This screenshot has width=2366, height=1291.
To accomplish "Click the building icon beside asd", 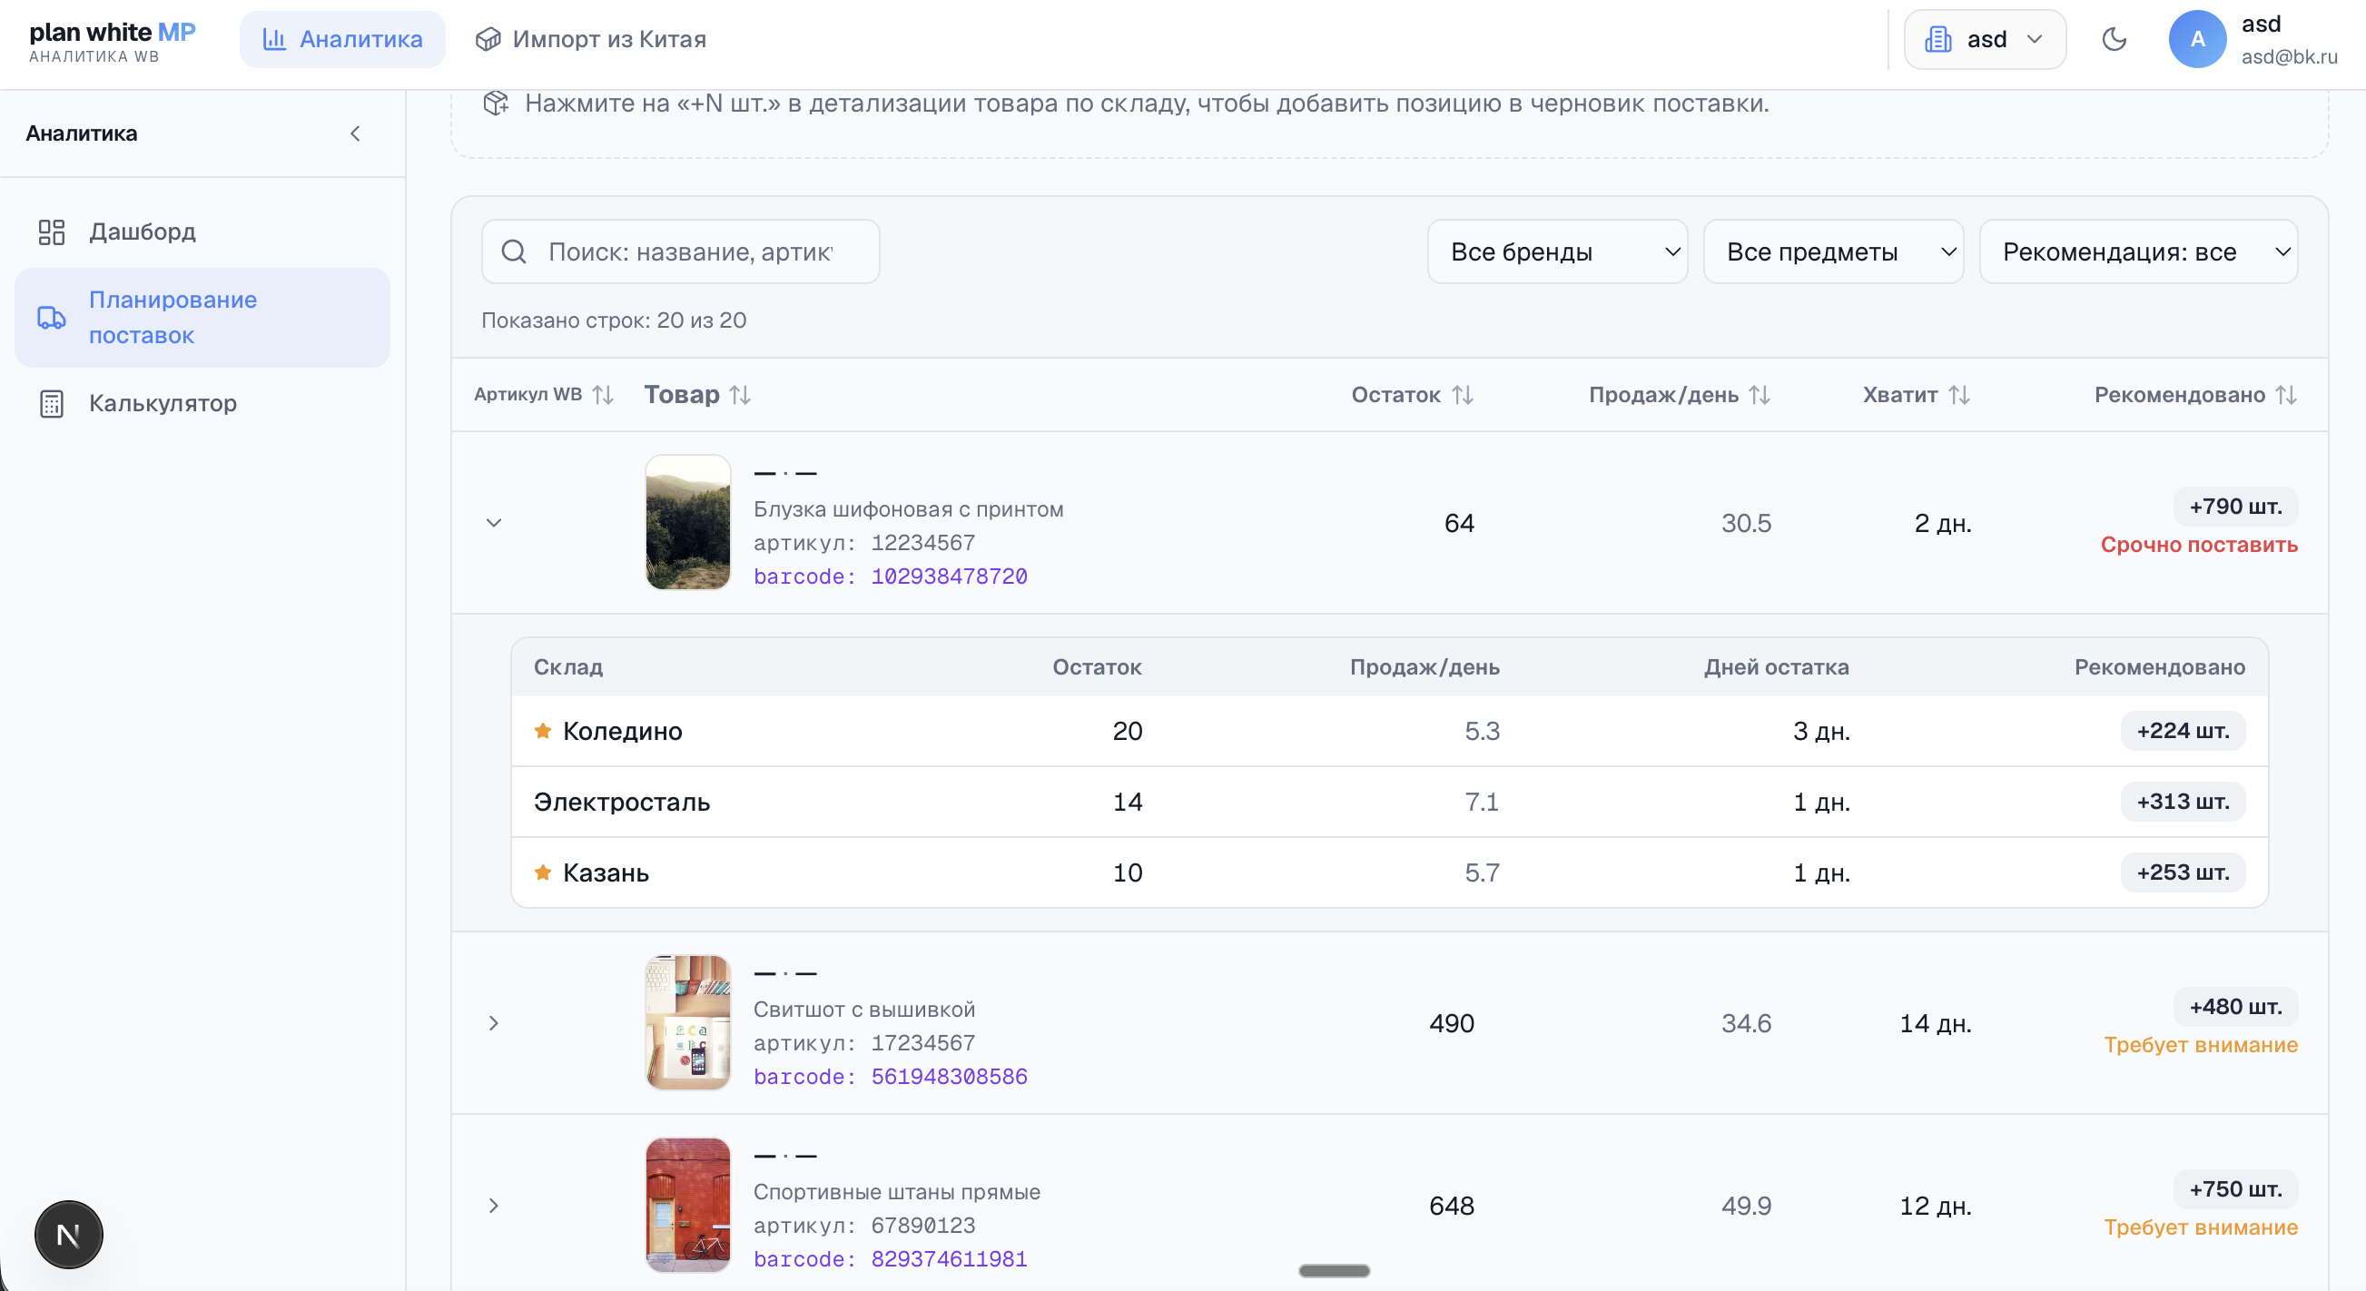I will pyautogui.click(x=1937, y=39).
